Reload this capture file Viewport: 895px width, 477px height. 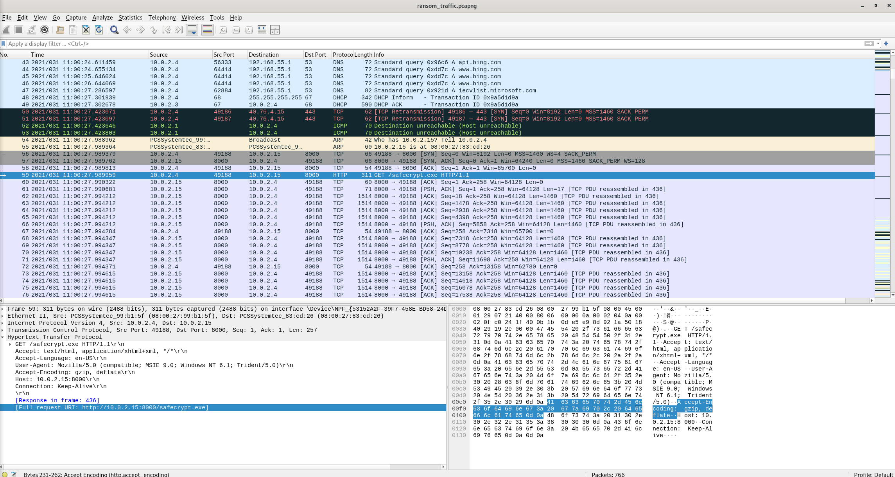tap(99, 30)
